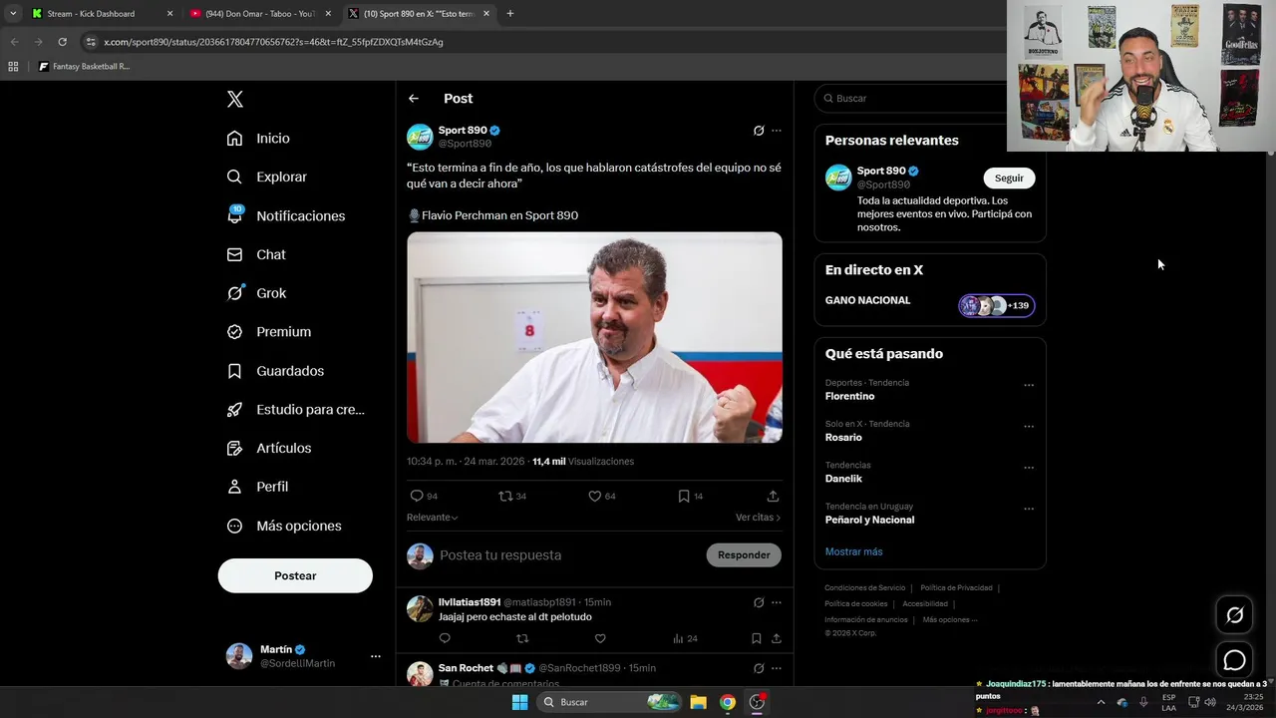
Task: Open more options on Sport 890 post
Action: [777, 131]
